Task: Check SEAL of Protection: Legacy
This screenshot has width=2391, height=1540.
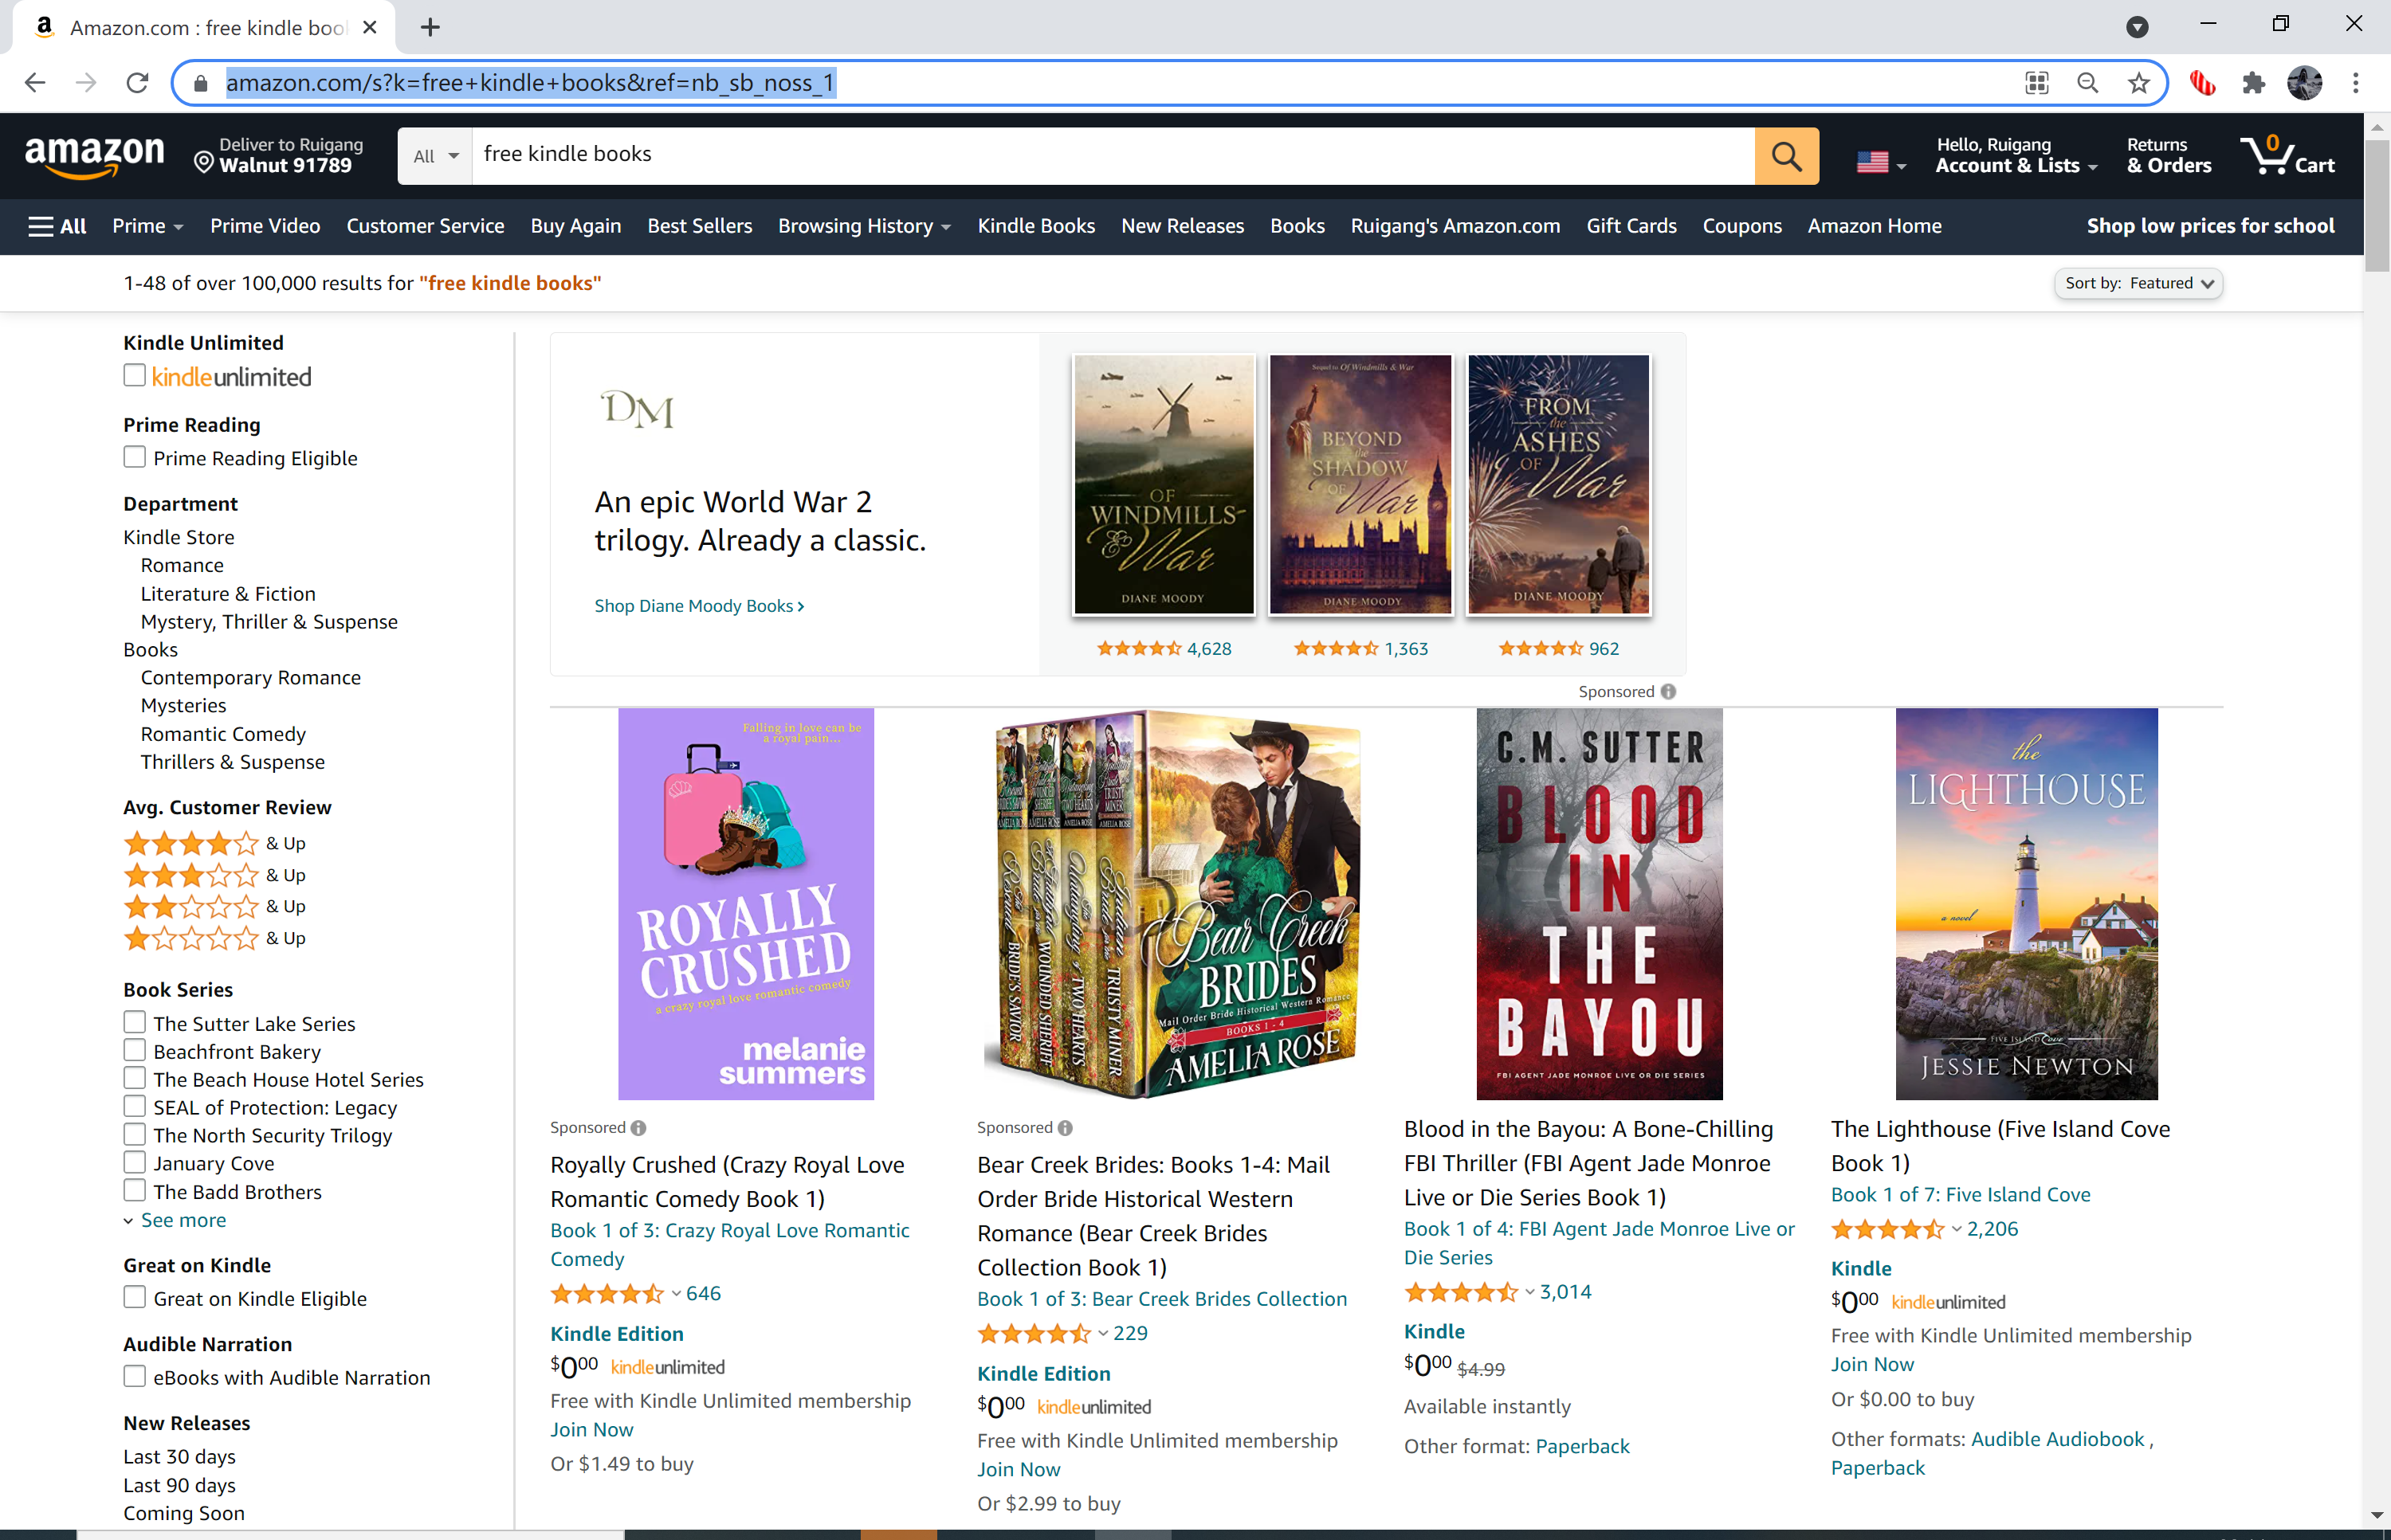Action: click(135, 1106)
